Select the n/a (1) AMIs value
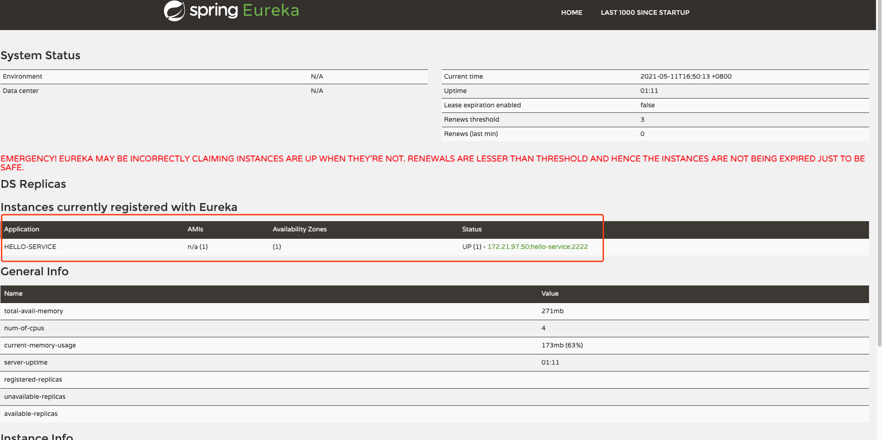The image size is (882, 440). coord(197,247)
